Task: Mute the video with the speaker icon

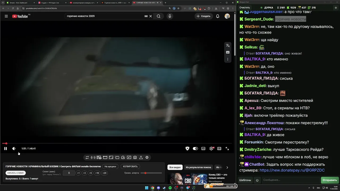Action: (x=14, y=149)
